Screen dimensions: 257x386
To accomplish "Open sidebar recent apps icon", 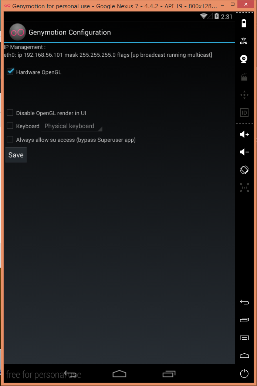I will click(244, 320).
